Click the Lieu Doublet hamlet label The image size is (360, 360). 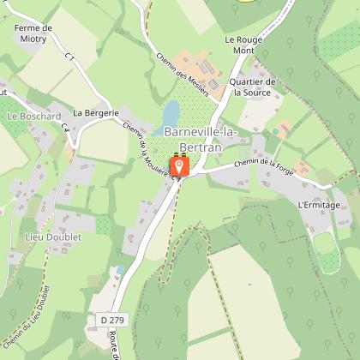point(53,237)
